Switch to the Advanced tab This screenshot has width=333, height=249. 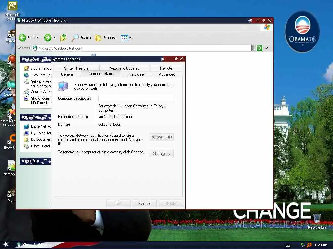[167, 74]
